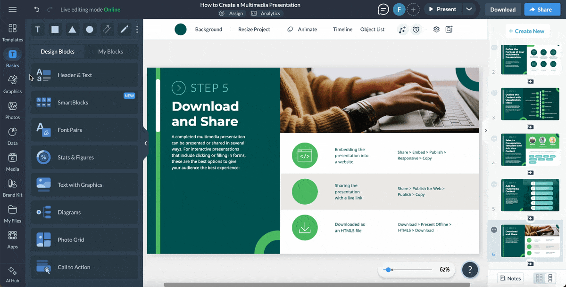Image resolution: width=566 pixels, height=287 pixels.
Task: Open the audio music note icon
Action: 402,29
